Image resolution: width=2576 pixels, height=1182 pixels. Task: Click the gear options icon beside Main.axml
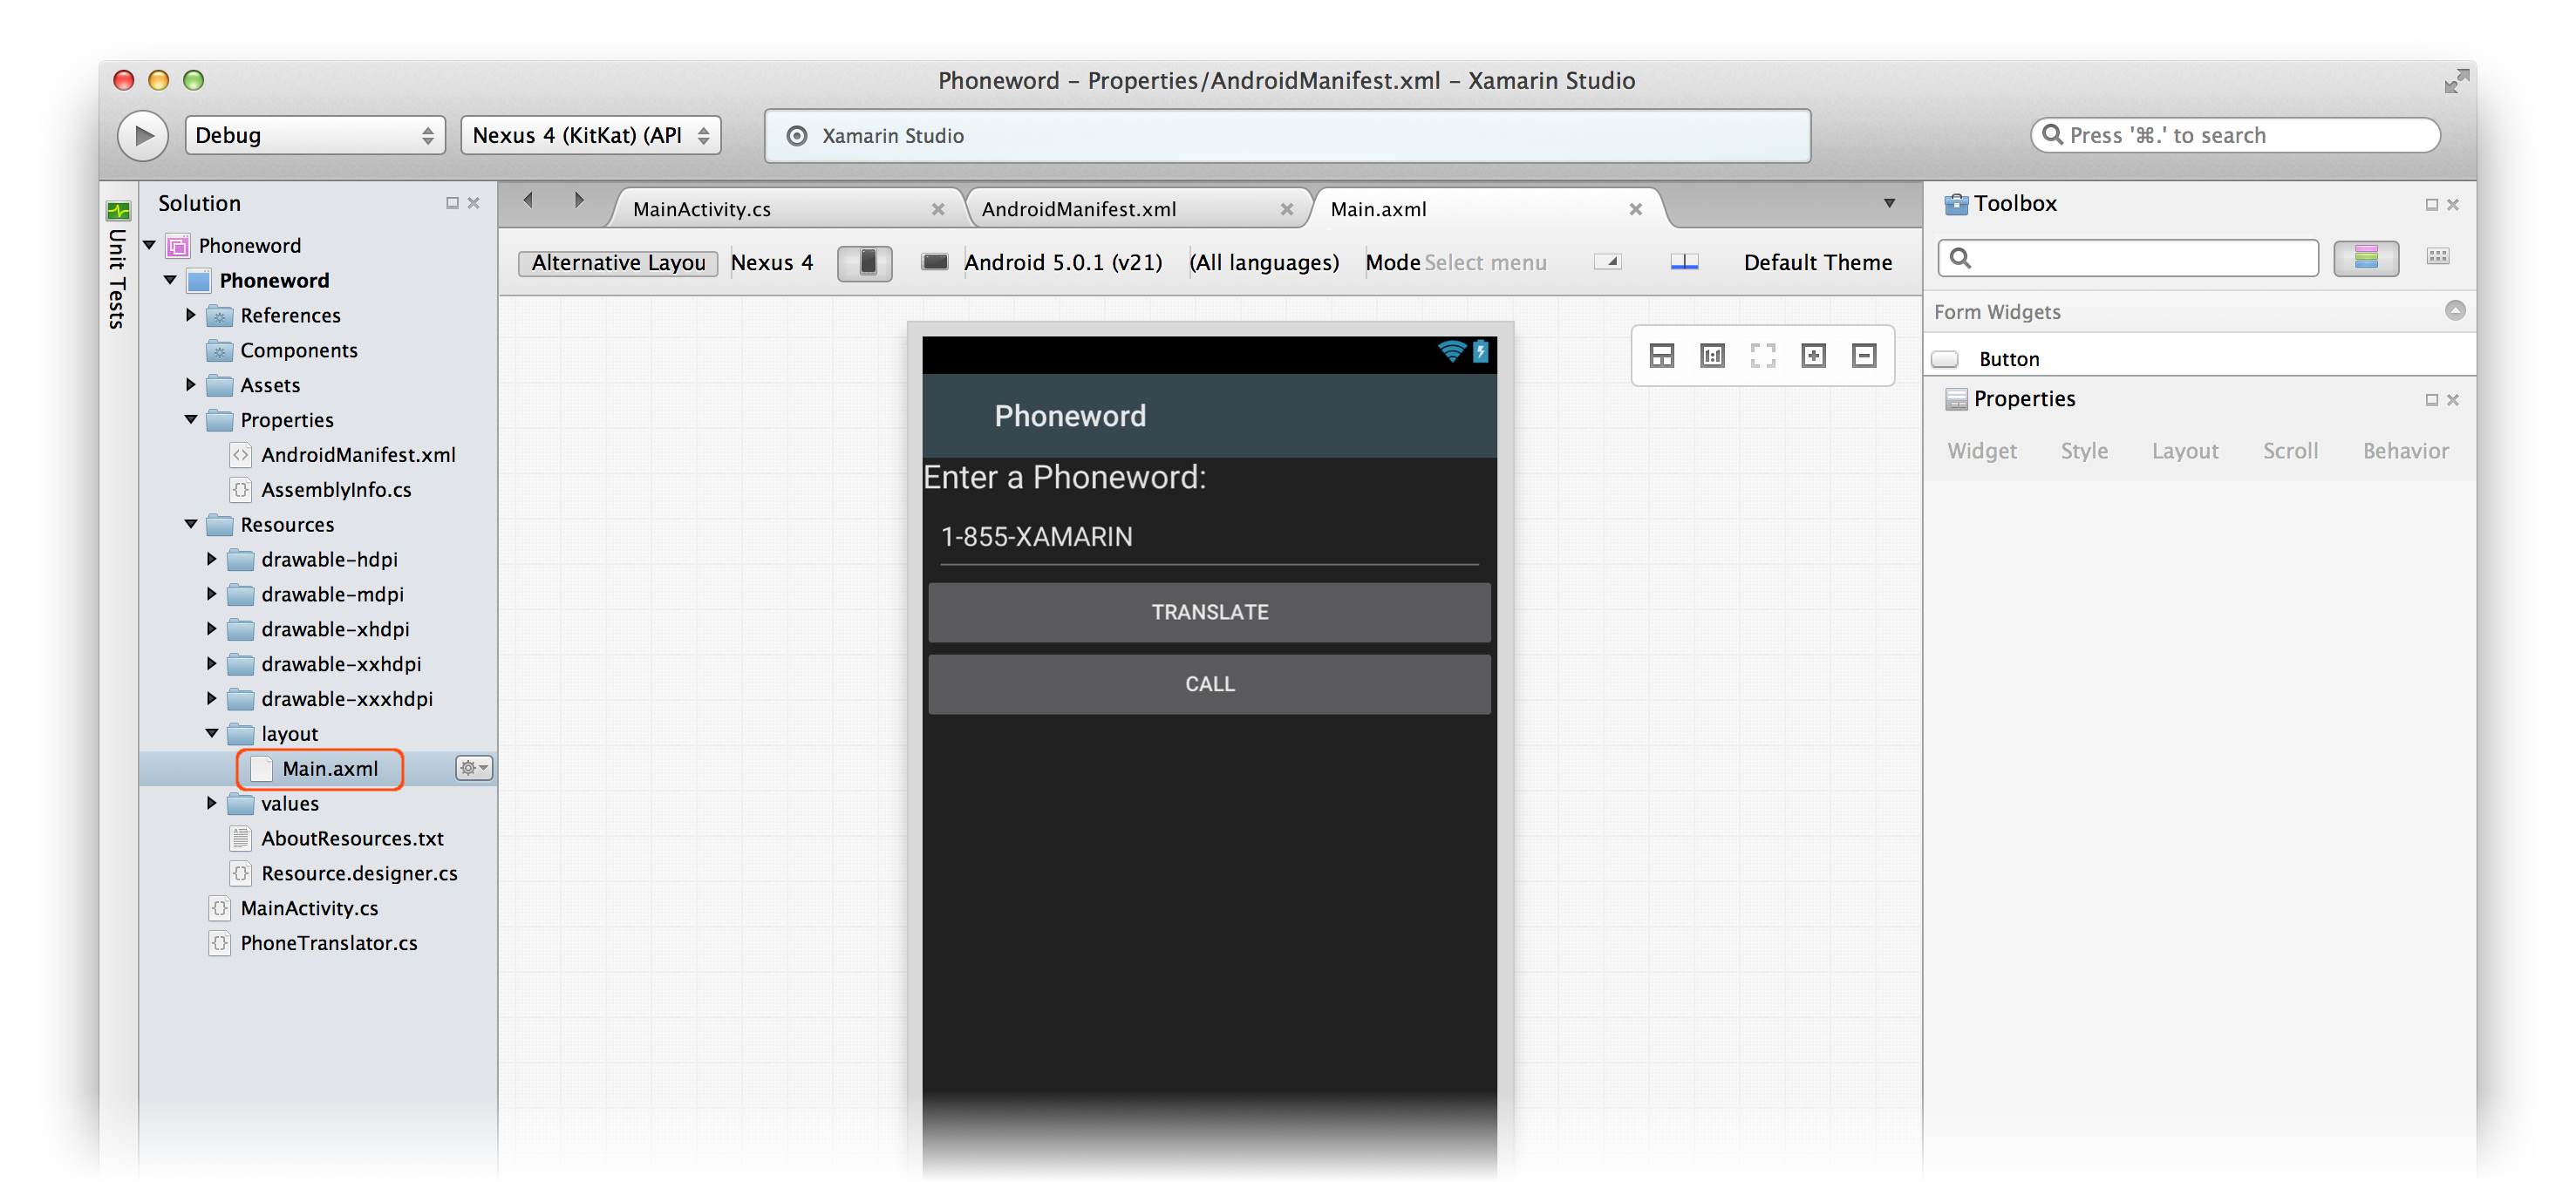[473, 768]
